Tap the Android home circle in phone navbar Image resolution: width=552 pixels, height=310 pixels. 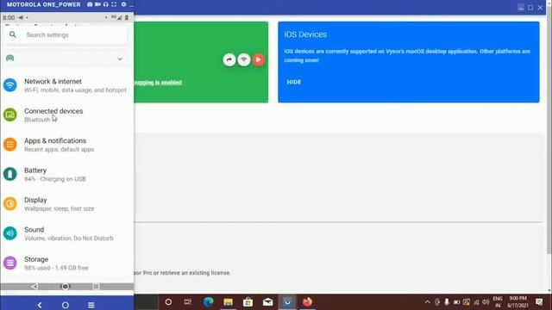[x=66, y=287]
